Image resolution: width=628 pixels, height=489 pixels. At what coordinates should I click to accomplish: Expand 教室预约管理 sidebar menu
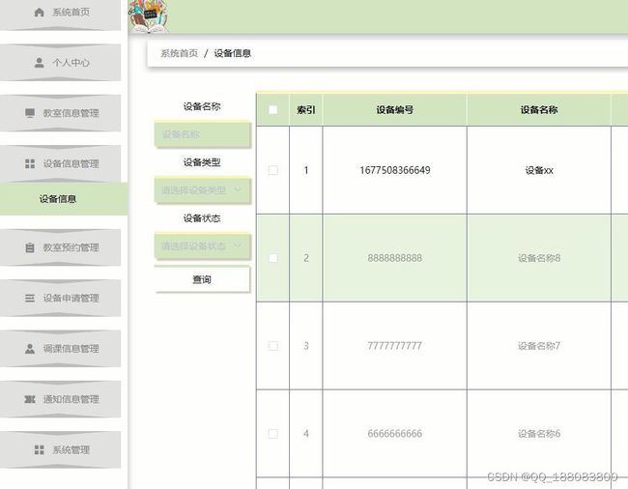pyautogui.click(x=60, y=247)
